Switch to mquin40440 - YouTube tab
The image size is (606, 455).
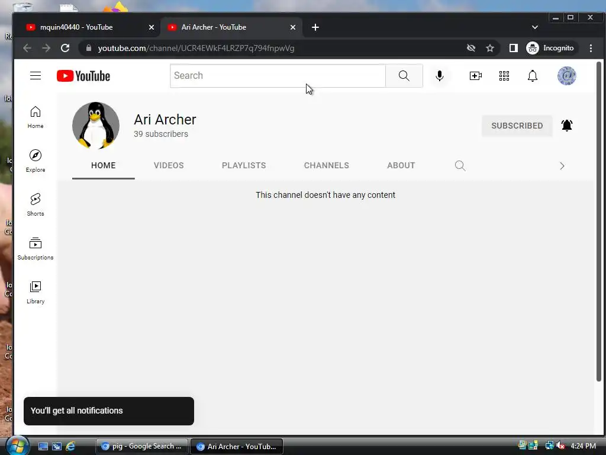click(76, 27)
